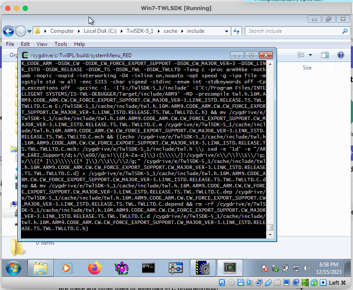Click the Search include field
Viewport: 353px width, 290px height.
297,31
